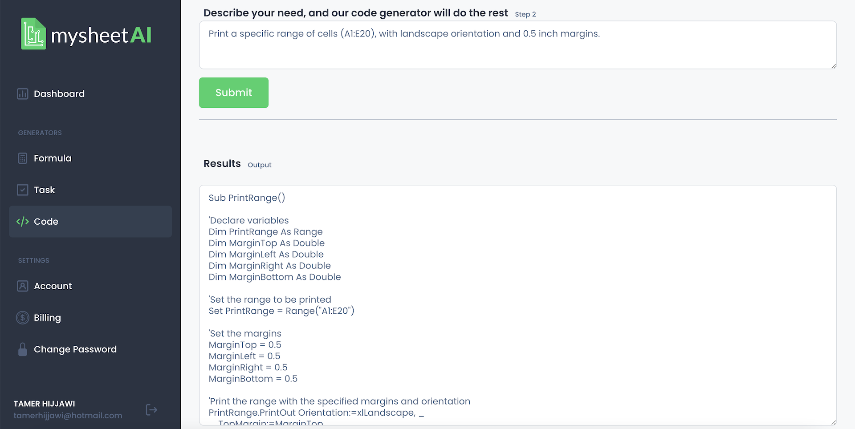Click the tamerhijjawi@hotmail.com email link
Viewport: 855px width, 429px height.
[x=68, y=416]
